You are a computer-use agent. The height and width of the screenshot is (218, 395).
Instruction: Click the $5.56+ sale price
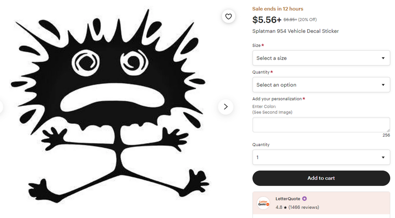pos(267,20)
